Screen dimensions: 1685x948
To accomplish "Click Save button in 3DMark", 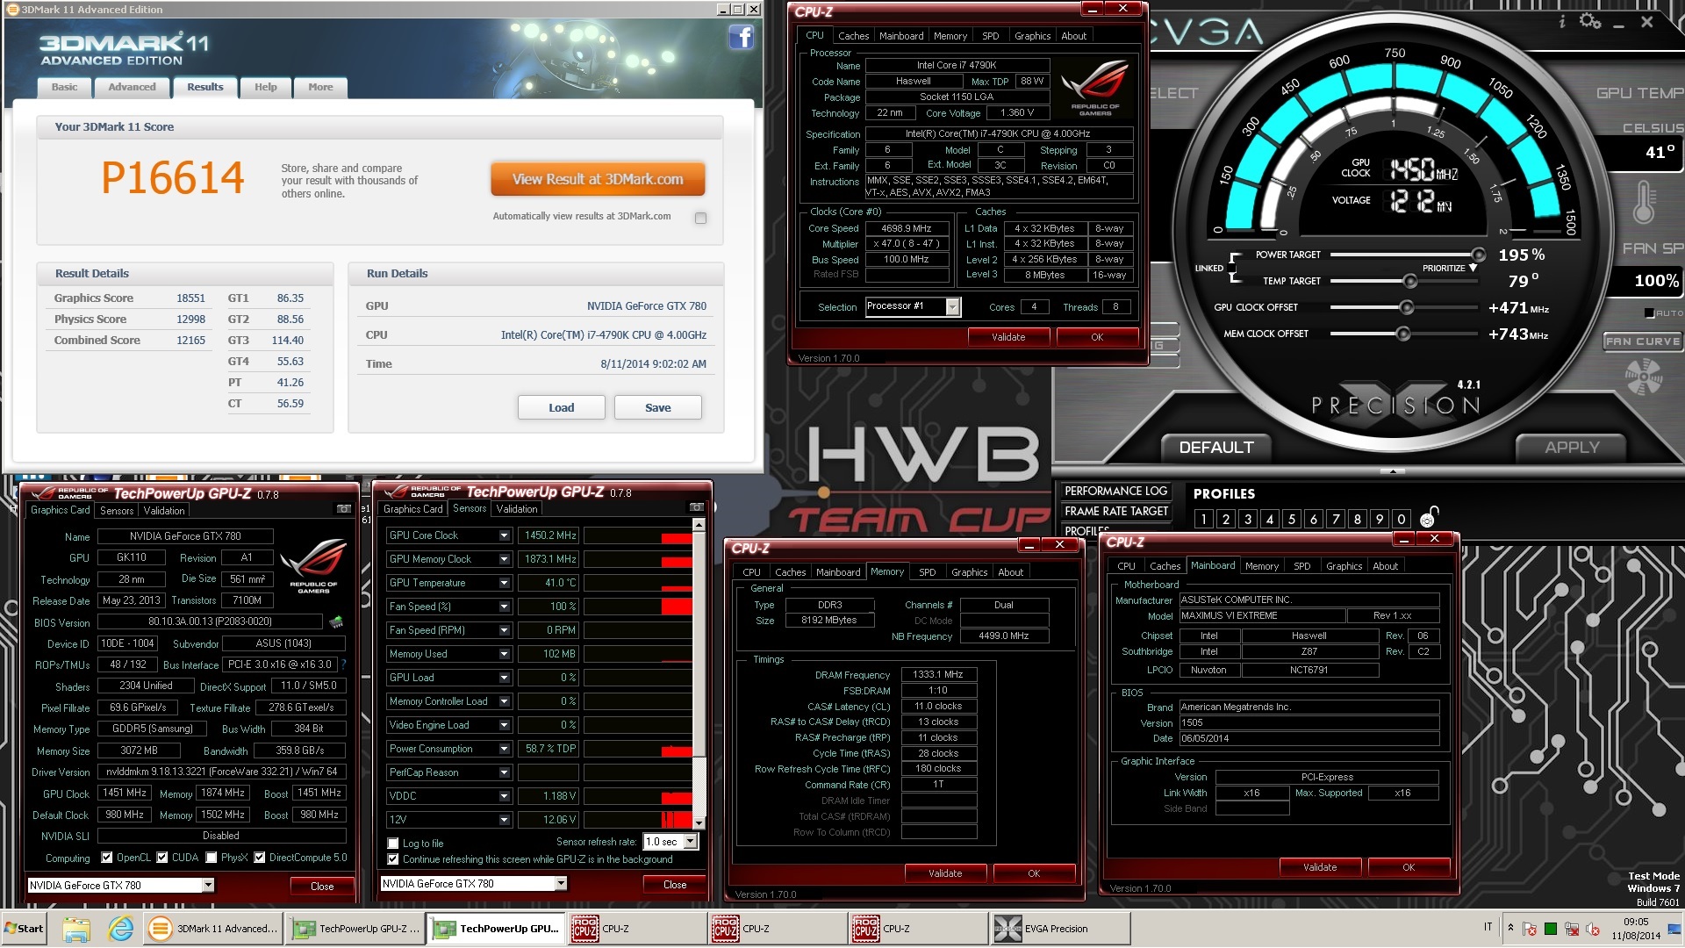I will 658,407.
